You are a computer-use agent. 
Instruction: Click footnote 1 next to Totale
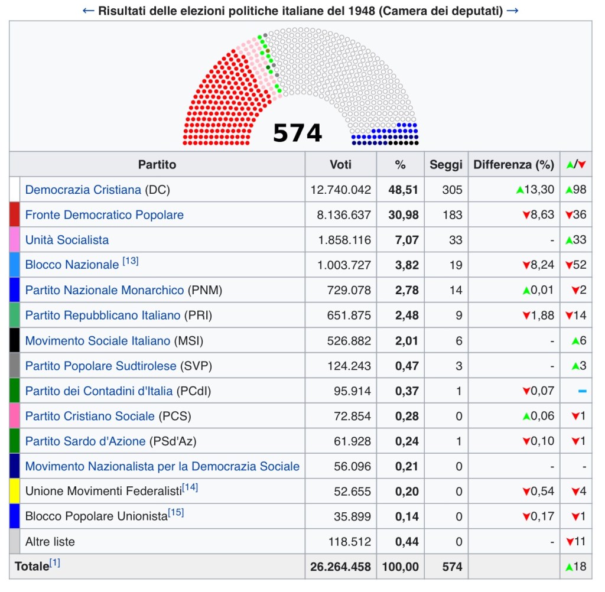(54, 563)
